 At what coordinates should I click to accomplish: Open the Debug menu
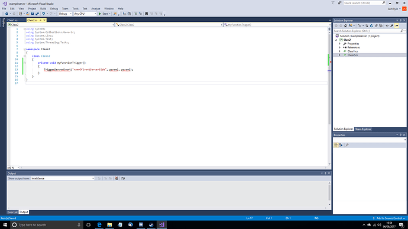pos(54,9)
